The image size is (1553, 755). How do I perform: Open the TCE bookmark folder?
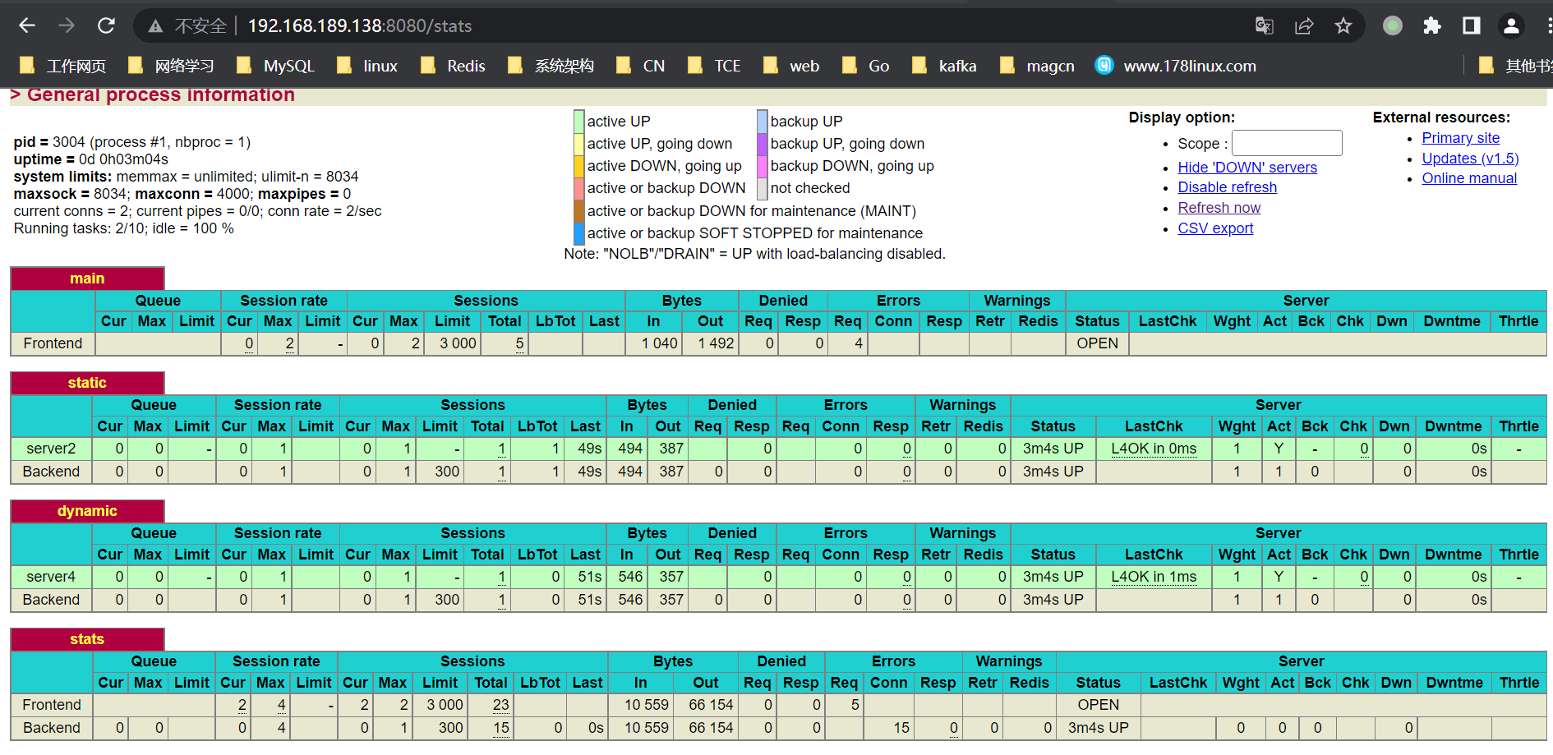point(714,66)
